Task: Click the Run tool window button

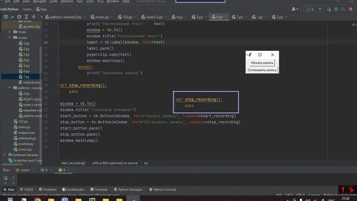Action: pos(9,190)
